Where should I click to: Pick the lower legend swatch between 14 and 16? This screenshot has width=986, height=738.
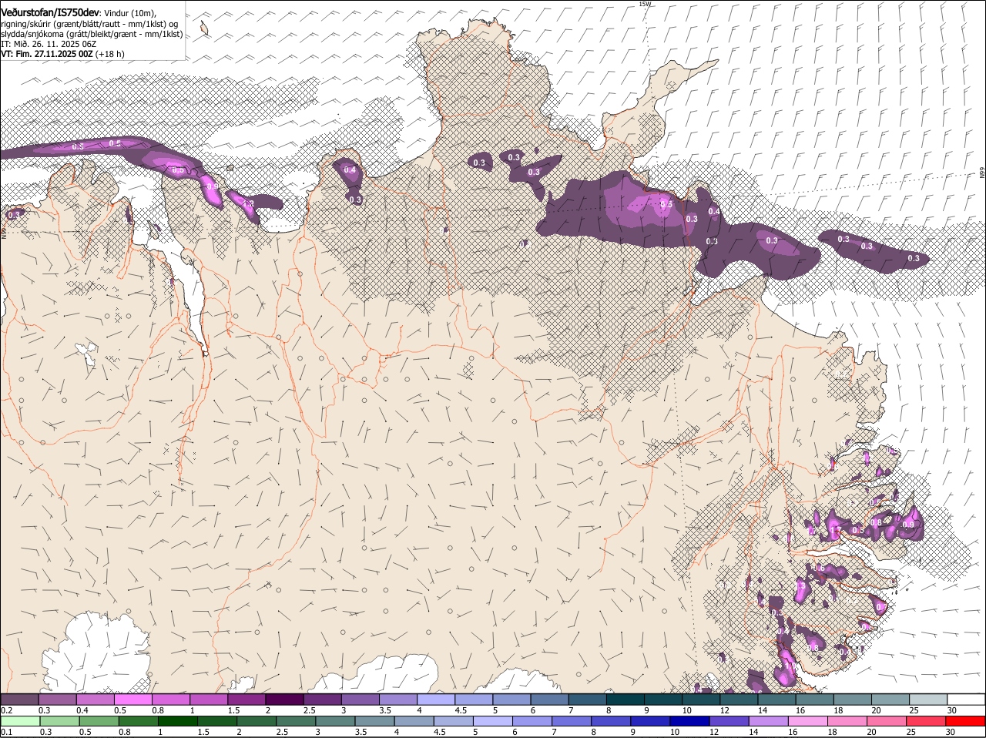pyautogui.click(x=768, y=721)
